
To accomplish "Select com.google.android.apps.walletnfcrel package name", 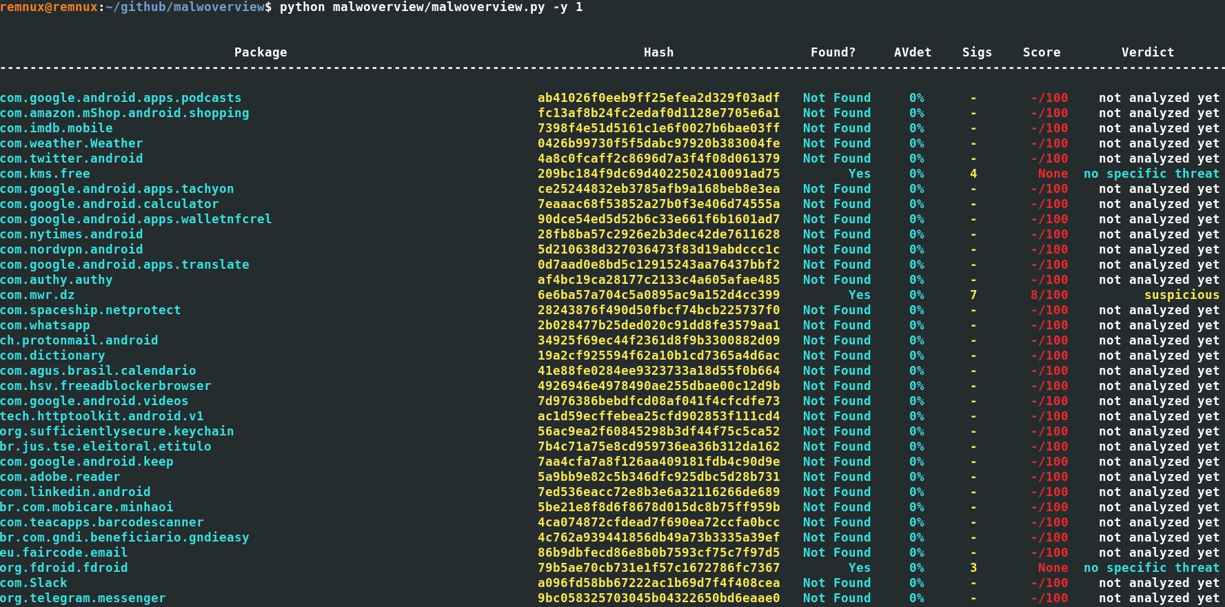I will 136,219.
